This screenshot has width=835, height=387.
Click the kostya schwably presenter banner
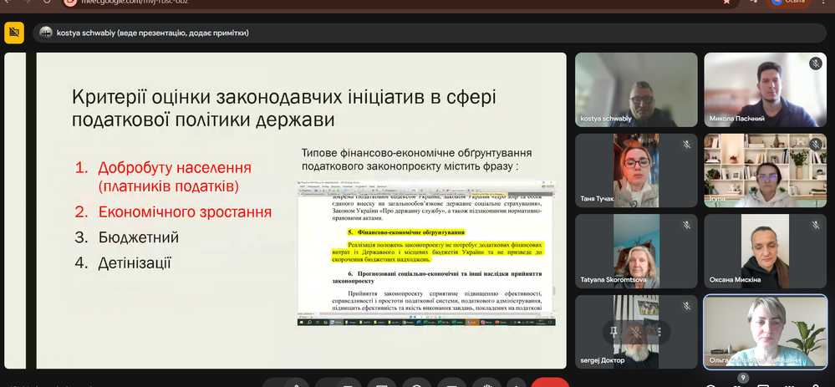tap(152, 33)
